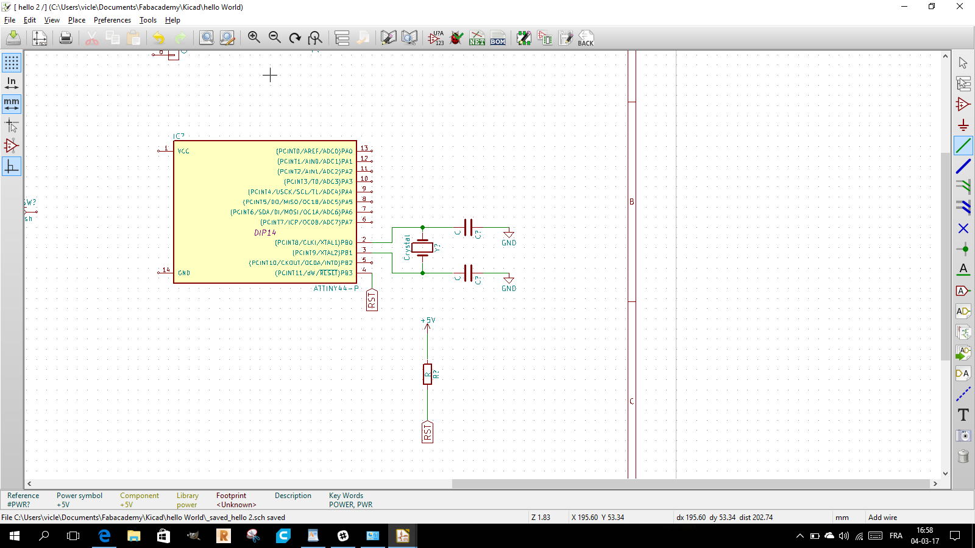Open the Help menu
Screen dimensions: 975x548
coord(172,20)
